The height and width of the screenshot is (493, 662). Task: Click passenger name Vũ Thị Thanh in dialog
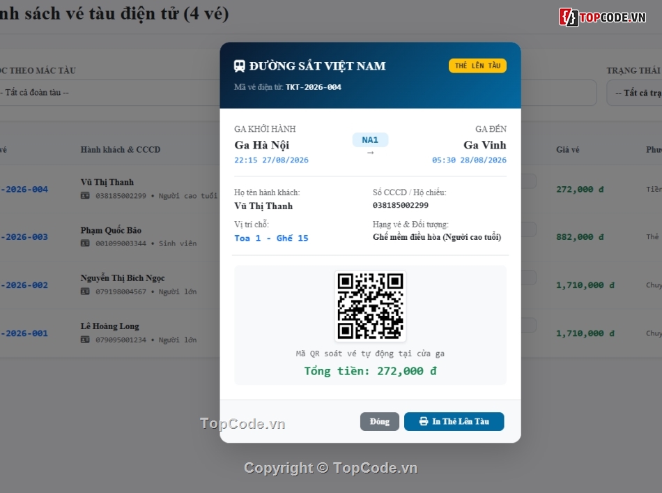263,206
